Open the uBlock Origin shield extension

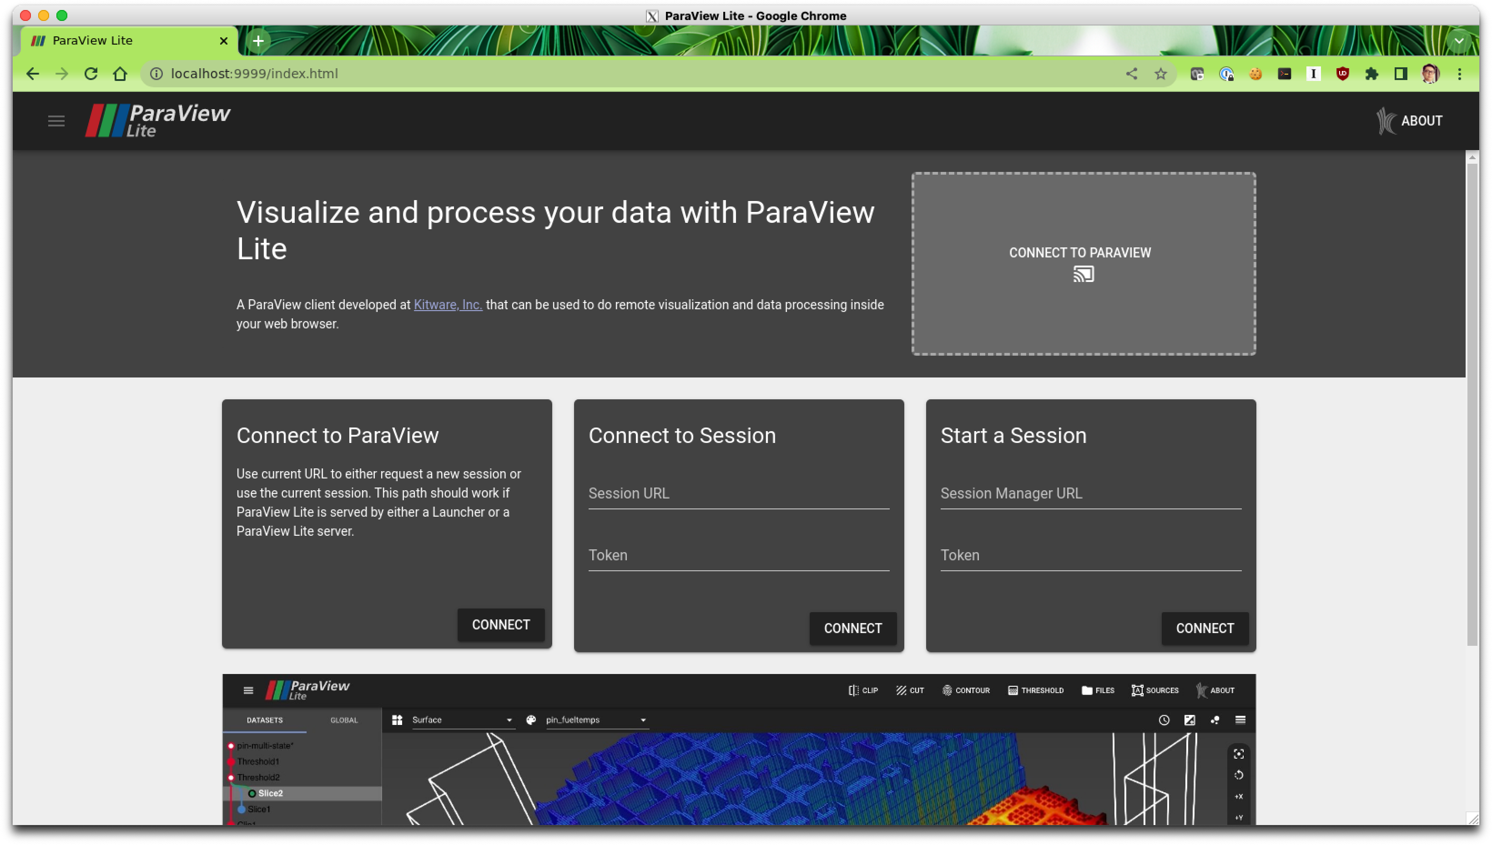[x=1342, y=74]
